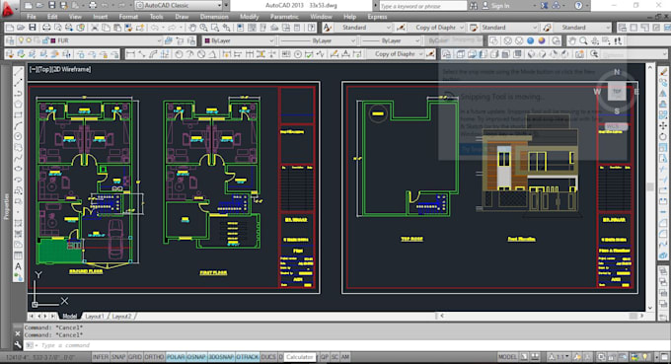671x364 pixels.
Task: Select the Linear dimension tool
Action: (x=130, y=54)
